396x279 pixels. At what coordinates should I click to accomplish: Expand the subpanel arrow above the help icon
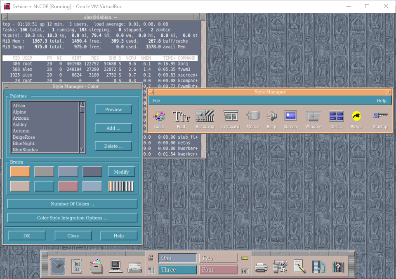click(338, 253)
